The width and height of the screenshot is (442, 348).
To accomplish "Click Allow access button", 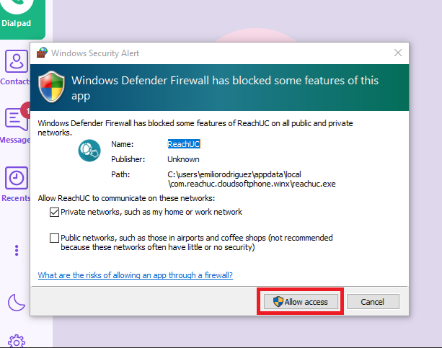I will 301,301.
